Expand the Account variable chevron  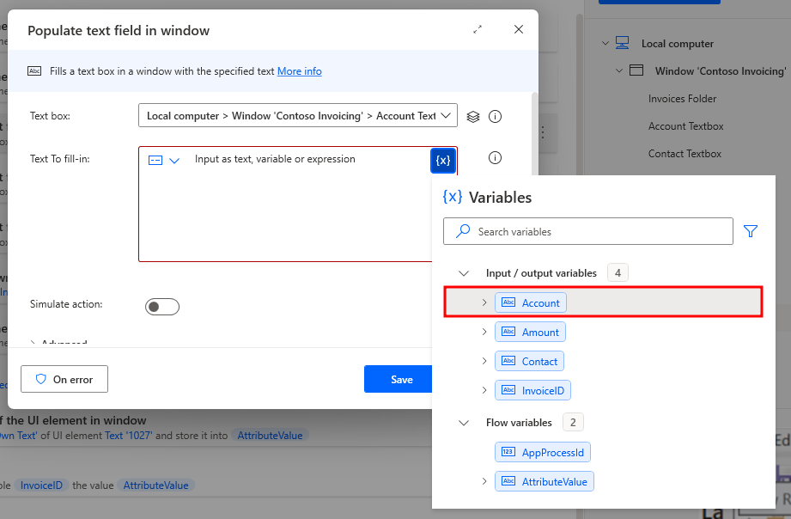[x=484, y=302]
